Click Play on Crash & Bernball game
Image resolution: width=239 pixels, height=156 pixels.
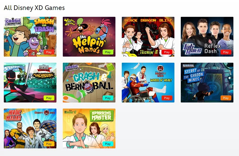click(x=108, y=98)
